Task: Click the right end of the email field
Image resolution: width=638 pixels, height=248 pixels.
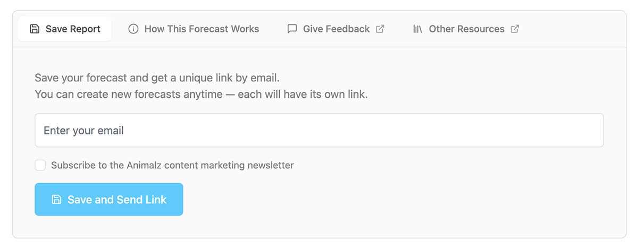Action: [x=590, y=130]
